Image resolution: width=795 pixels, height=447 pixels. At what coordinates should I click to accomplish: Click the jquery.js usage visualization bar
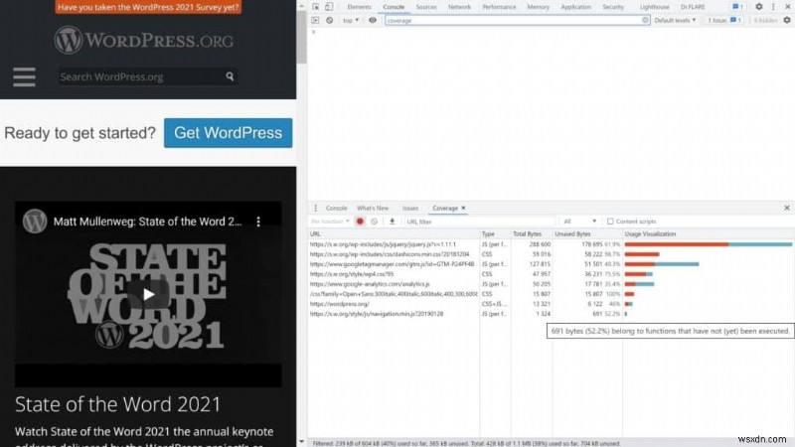point(709,244)
